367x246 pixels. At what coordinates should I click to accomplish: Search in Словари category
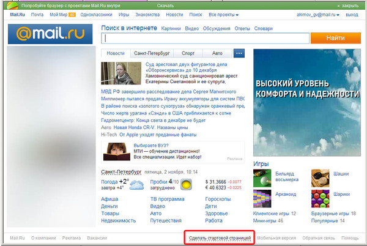point(263,29)
